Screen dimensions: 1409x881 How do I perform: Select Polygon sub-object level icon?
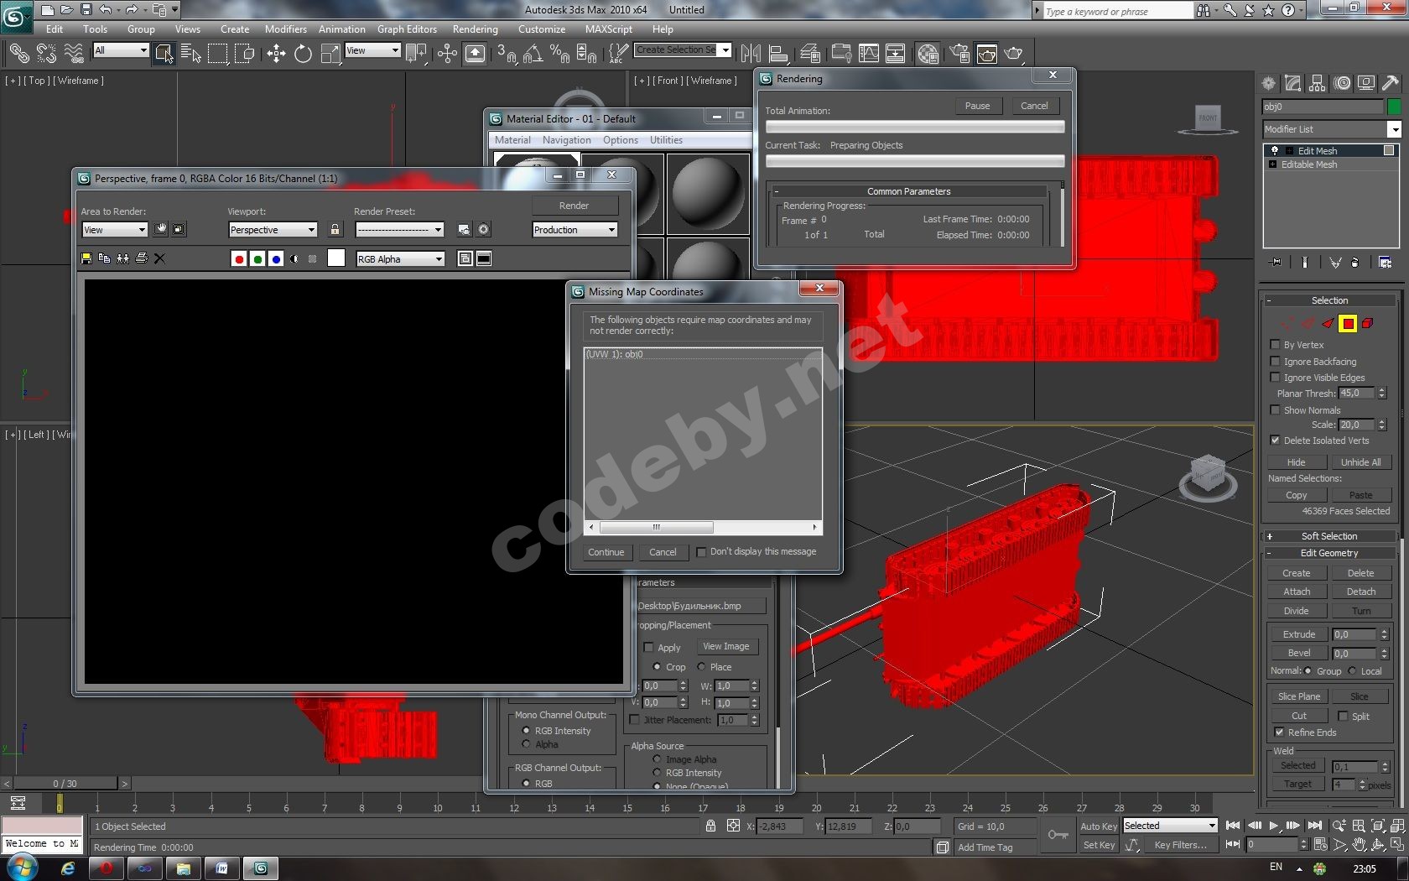point(1348,323)
